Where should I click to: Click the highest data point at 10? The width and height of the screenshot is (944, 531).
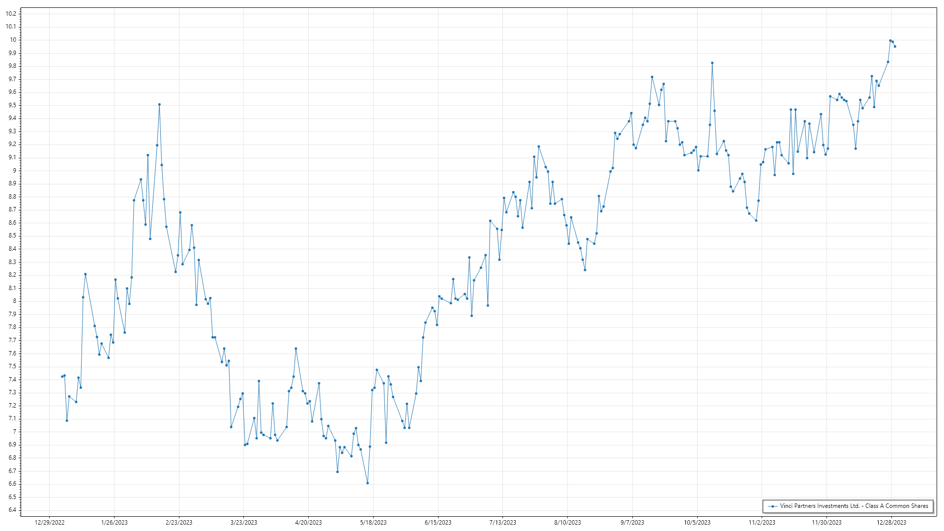click(x=890, y=40)
